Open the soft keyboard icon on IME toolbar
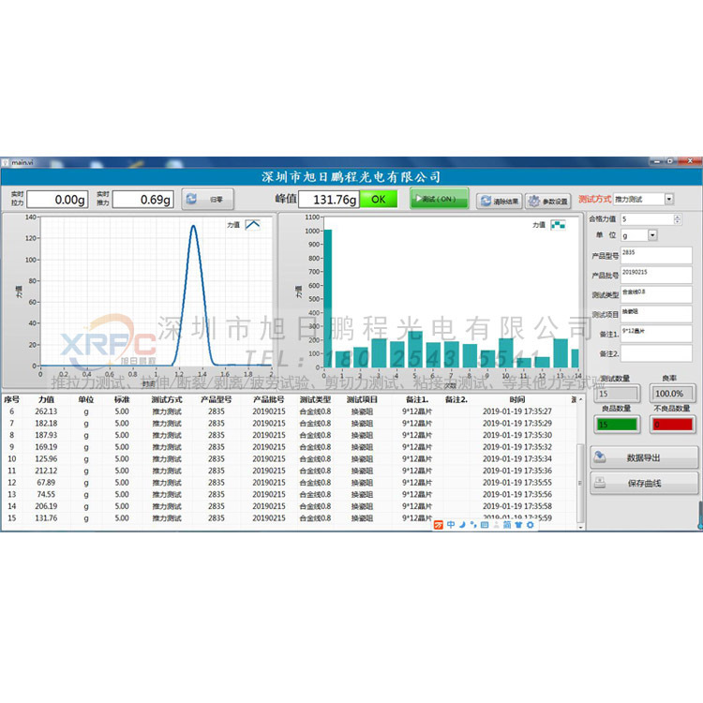This screenshot has width=703, height=703. (x=485, y=525)
